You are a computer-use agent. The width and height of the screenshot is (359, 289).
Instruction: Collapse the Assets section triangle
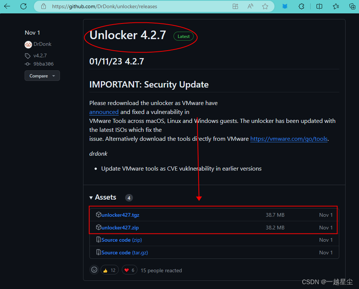click(x=91, y=198)
